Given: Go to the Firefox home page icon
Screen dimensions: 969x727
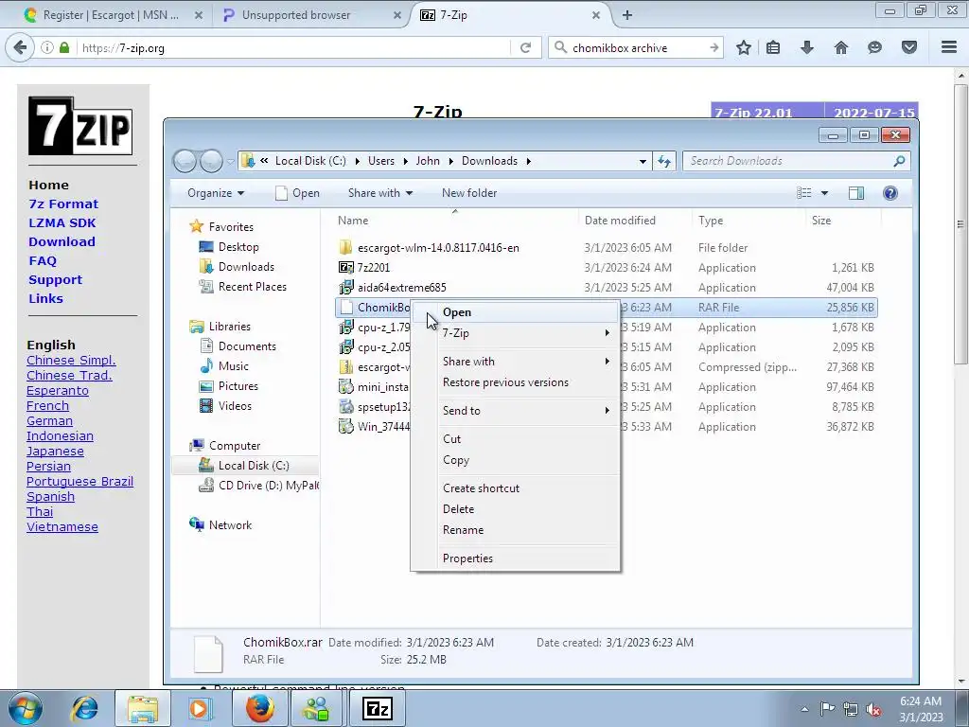Looking at the screenshot, I should coord(841,47).
